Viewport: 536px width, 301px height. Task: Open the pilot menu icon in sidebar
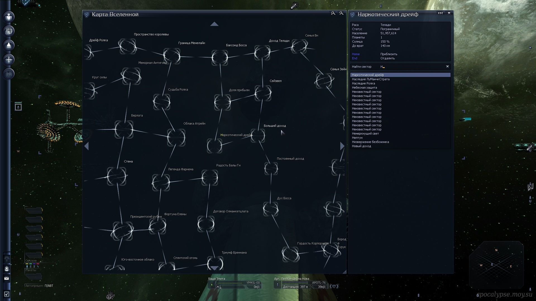coord(9,17)
